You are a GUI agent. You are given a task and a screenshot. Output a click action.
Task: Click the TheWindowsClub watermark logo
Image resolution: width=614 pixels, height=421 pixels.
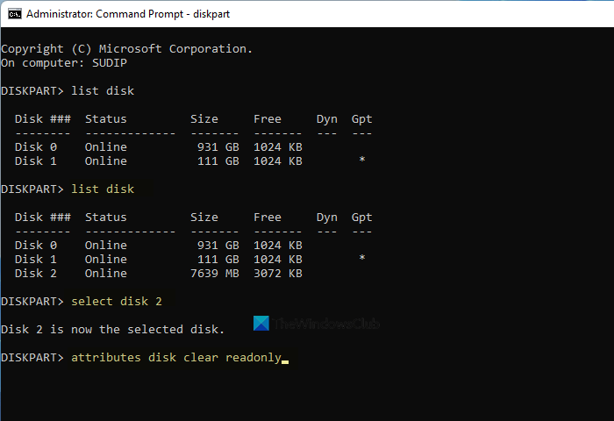[x=261, y=323]
